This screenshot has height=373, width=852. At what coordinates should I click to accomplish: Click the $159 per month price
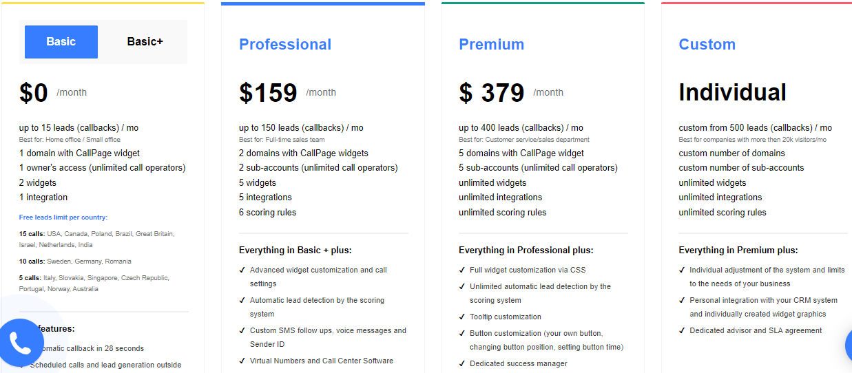pos(268,93)
